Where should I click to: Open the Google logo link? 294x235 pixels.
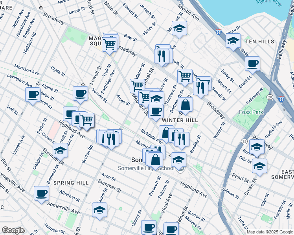click(13, 230)
